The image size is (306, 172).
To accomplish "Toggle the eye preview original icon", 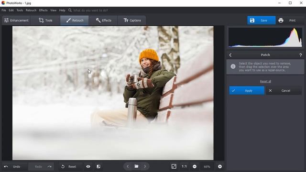I will [x=88, y=167].
